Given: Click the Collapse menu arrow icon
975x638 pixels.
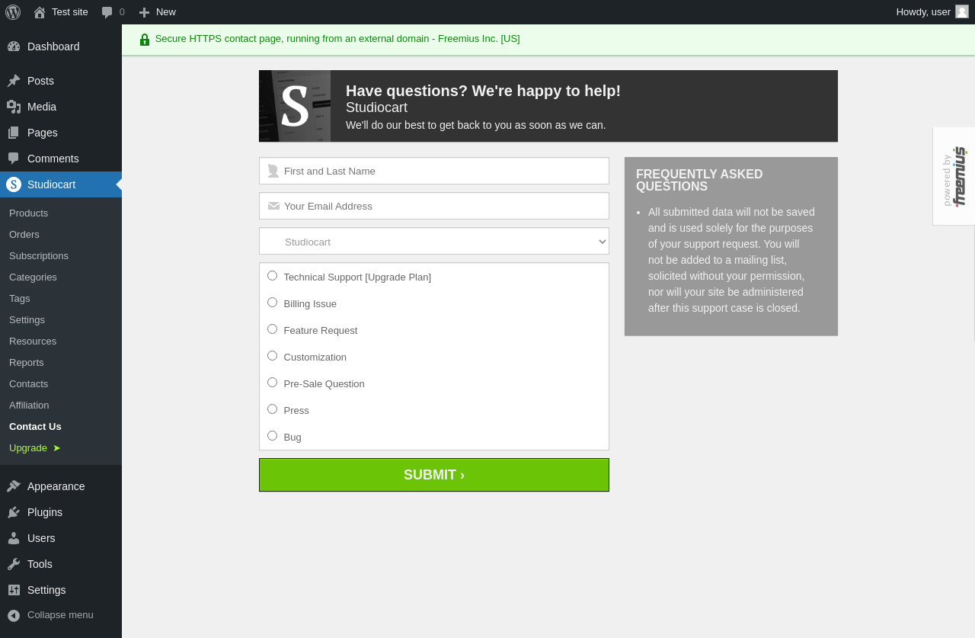Looking at the screenshot, I should (x=14, y=615).
